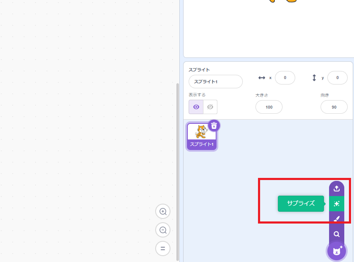354x262 pixels.
Task: Hide the sprite with the crossed-eye toggle
Action: click(x=210, y=107)
